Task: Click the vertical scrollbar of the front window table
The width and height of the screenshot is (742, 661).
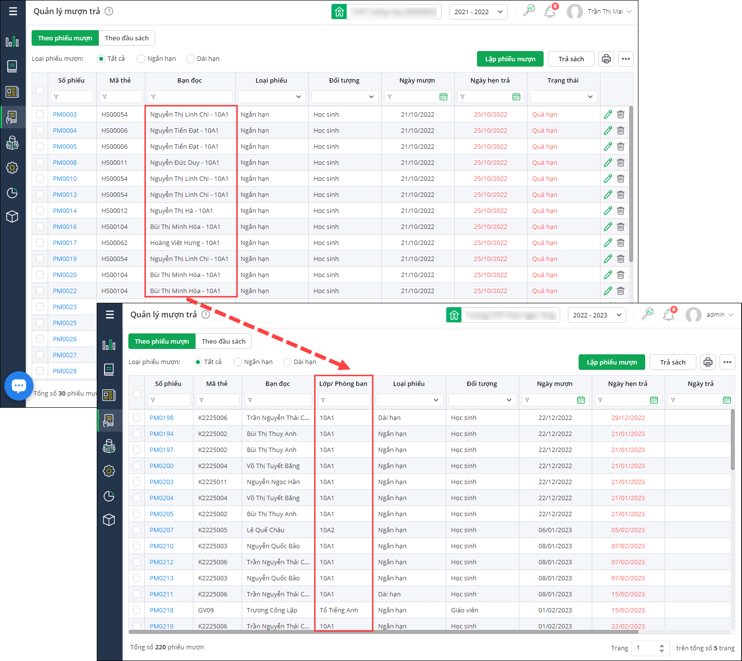Action: click(x=733, y=440)
